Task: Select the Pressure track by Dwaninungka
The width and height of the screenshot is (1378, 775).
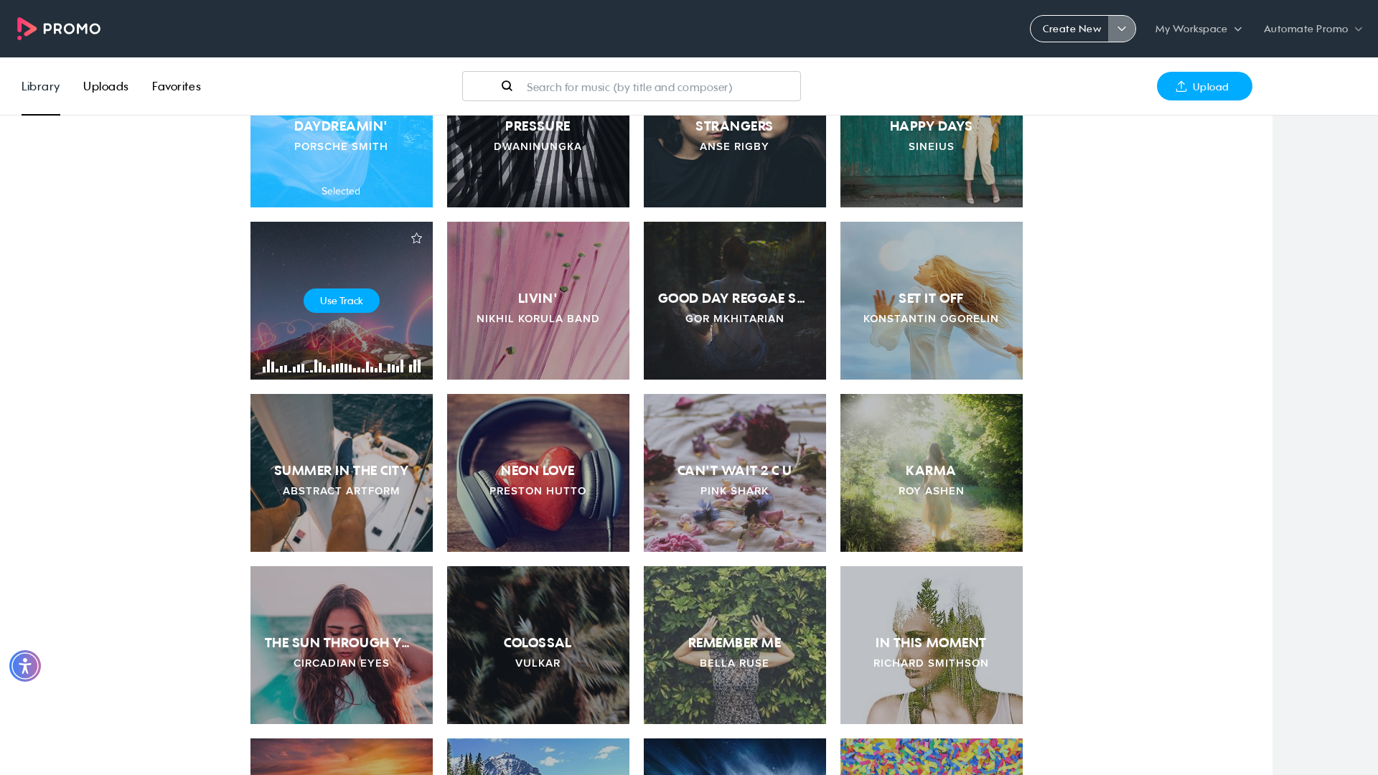Action: [538, 161]
